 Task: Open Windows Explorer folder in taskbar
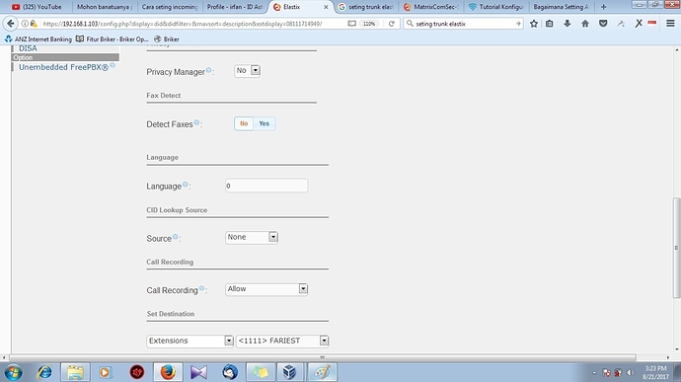point(75,372)
